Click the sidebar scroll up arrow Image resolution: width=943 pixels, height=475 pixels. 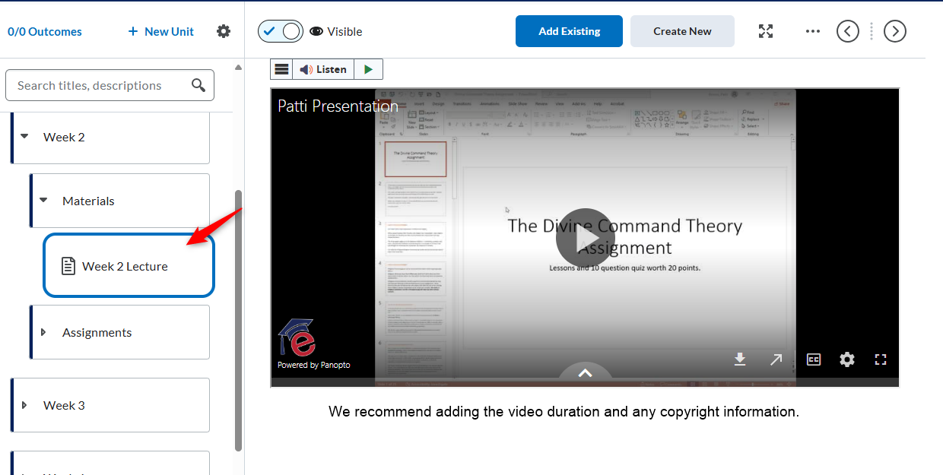238,67
